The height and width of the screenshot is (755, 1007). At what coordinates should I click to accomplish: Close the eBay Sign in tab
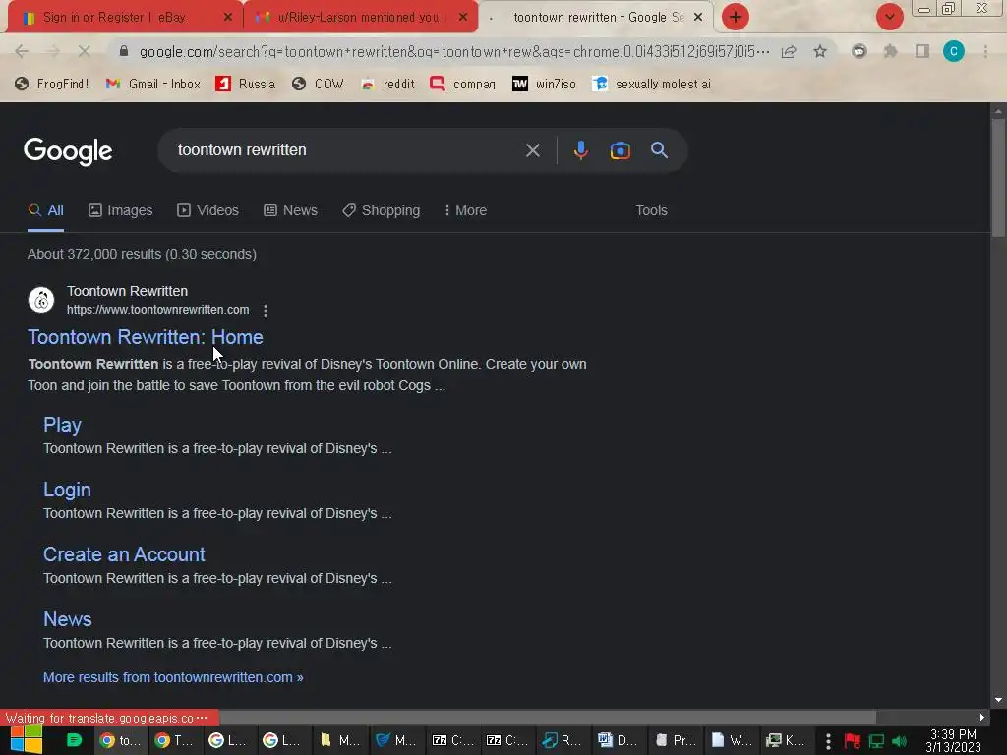(228, 18)
